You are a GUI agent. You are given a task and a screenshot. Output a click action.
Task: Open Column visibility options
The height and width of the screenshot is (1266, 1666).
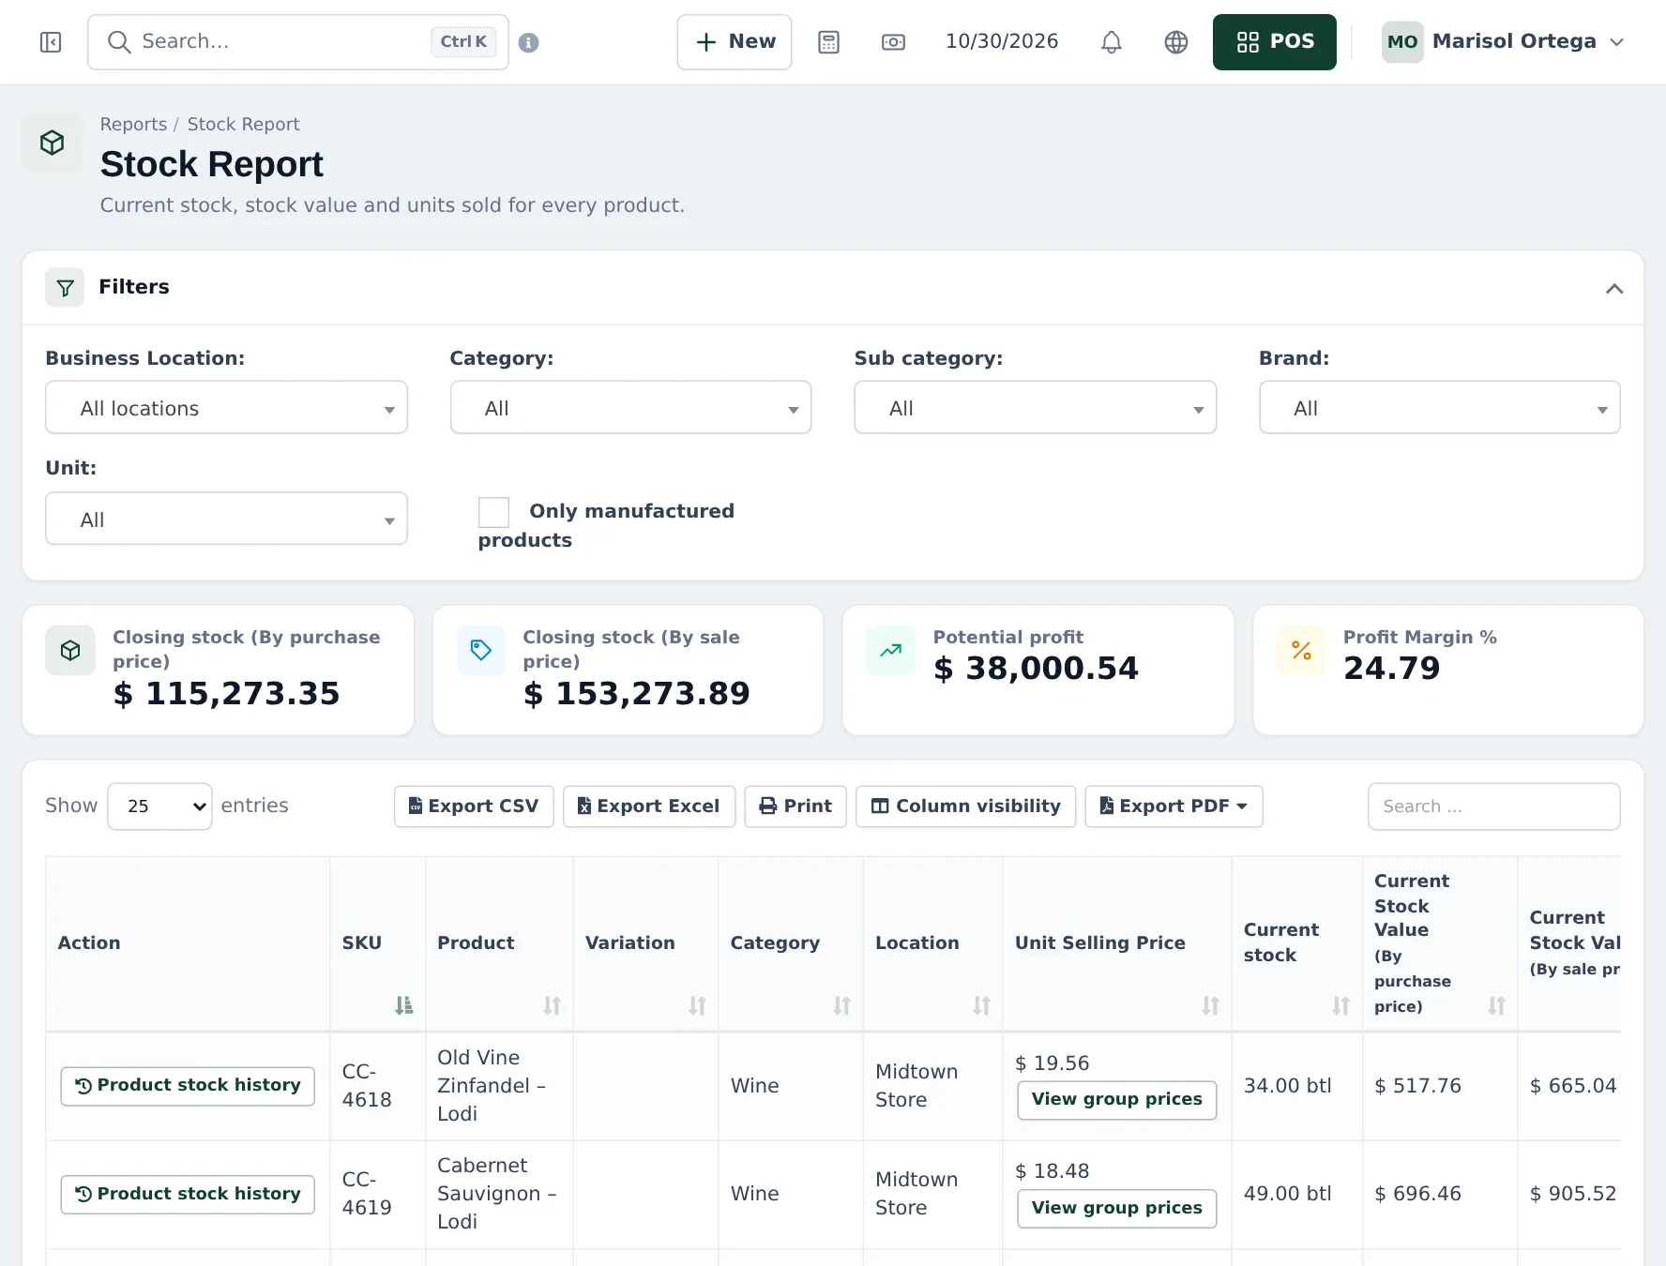point(966,806)
